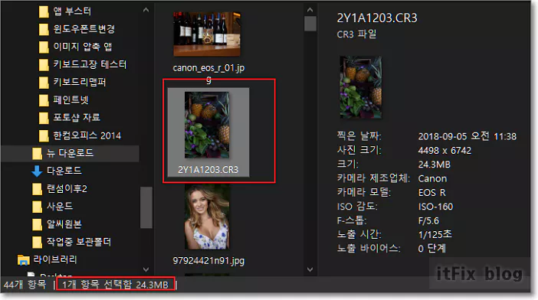Open 라이브러리 in navigation tree

55,259
